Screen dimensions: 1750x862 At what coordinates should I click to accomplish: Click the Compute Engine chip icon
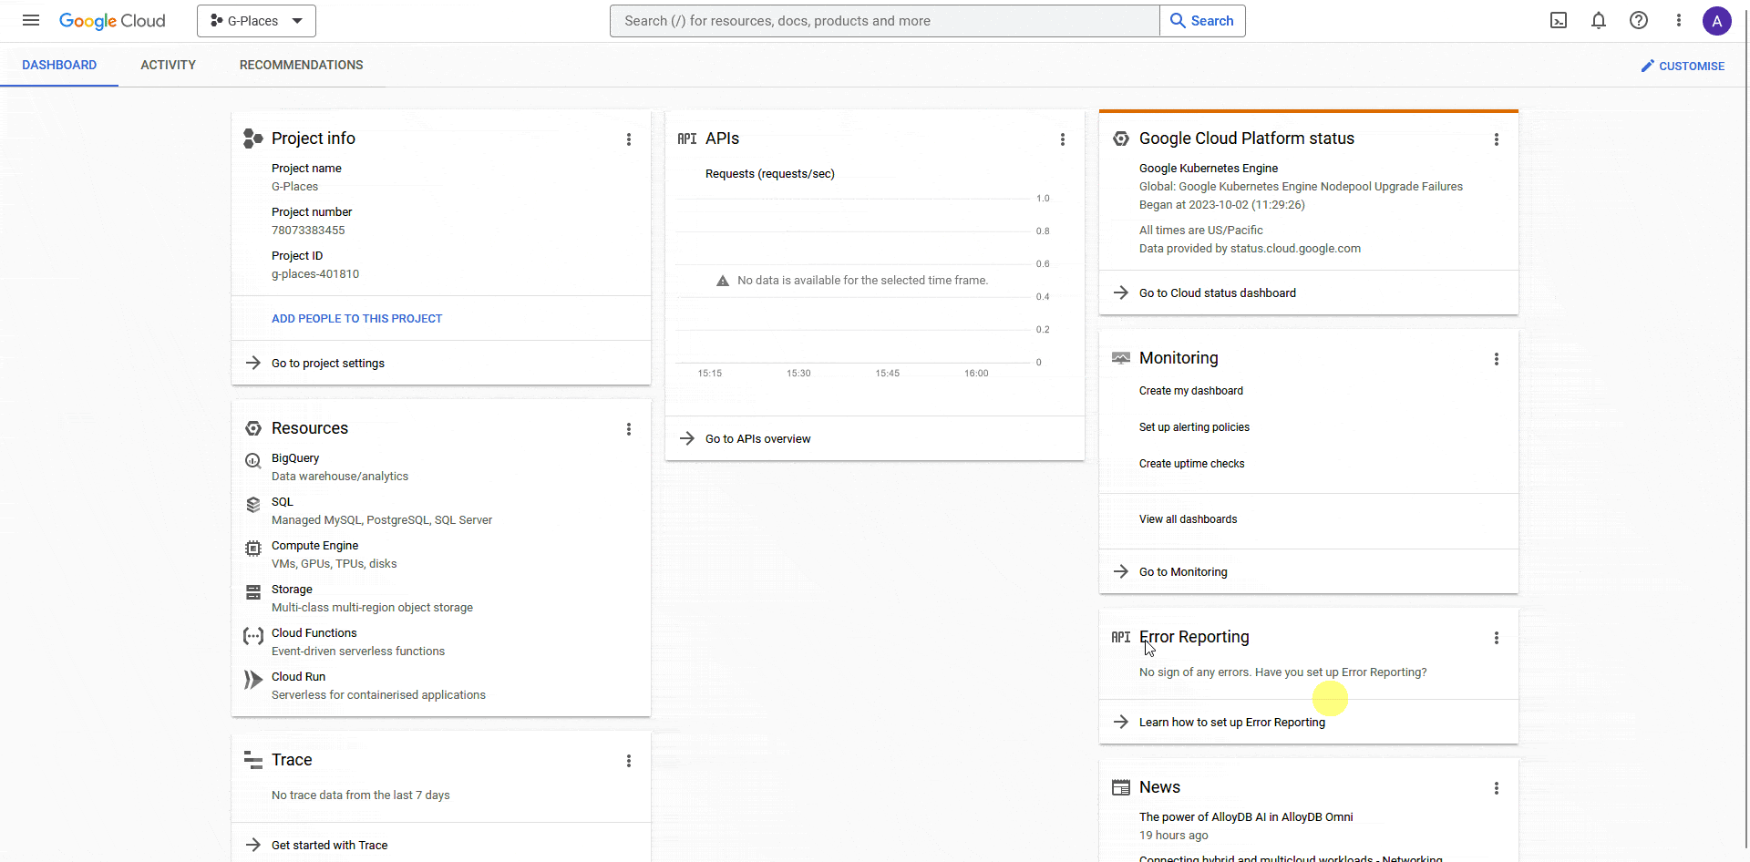pos(253,549)
